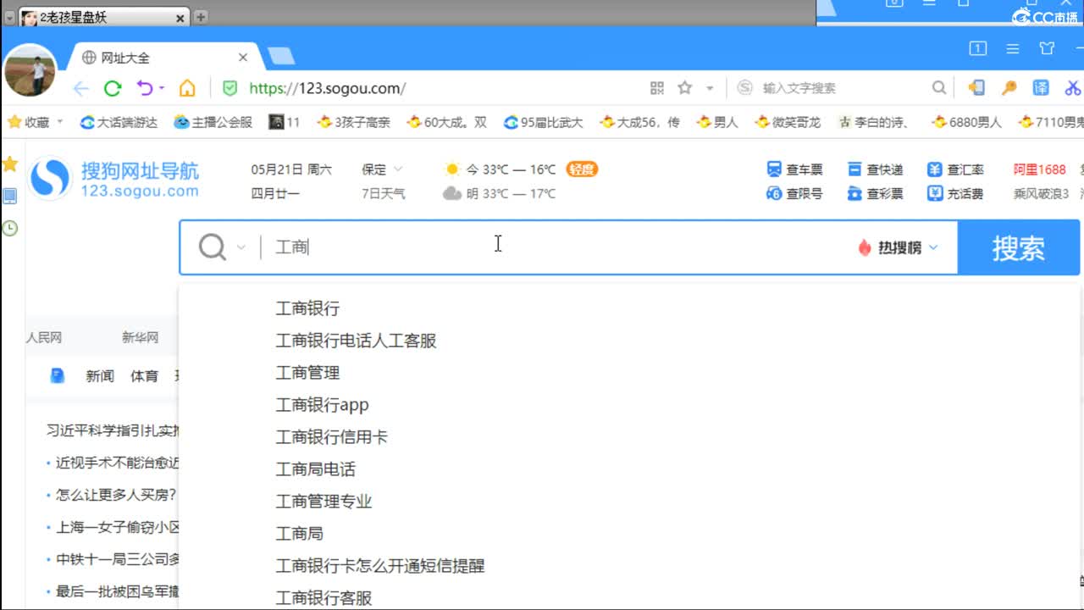
Task: Choose suggestion 工商银行电话人工客服
Action: coord(357,341)
